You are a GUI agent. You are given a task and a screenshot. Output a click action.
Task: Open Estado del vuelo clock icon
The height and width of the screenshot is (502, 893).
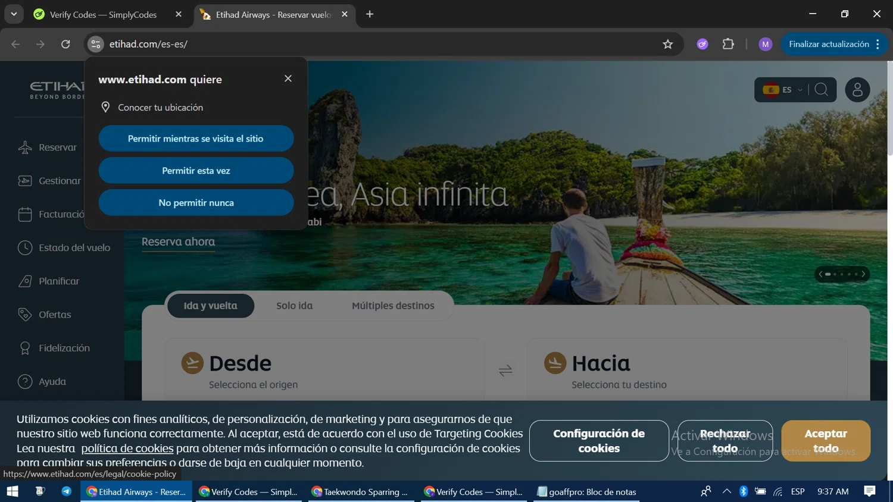(x=25, y=247)
